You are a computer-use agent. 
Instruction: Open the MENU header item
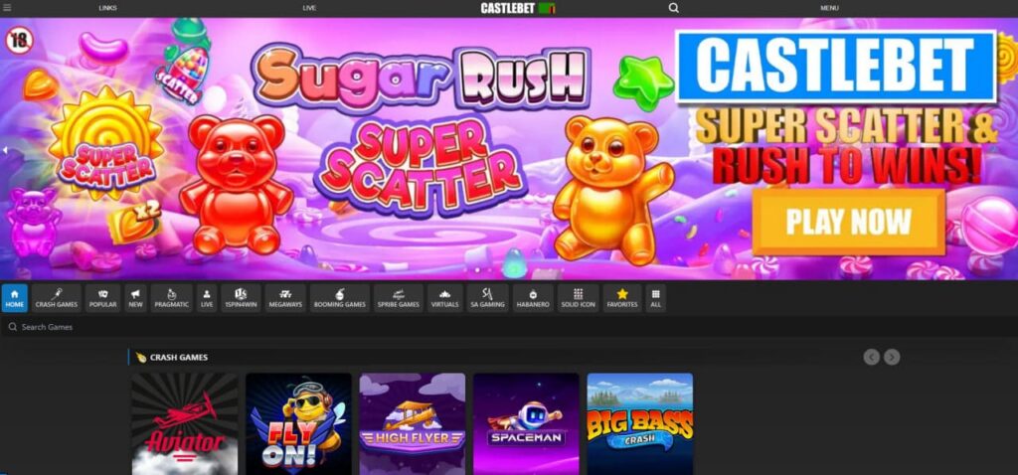[x=829, y=8]
